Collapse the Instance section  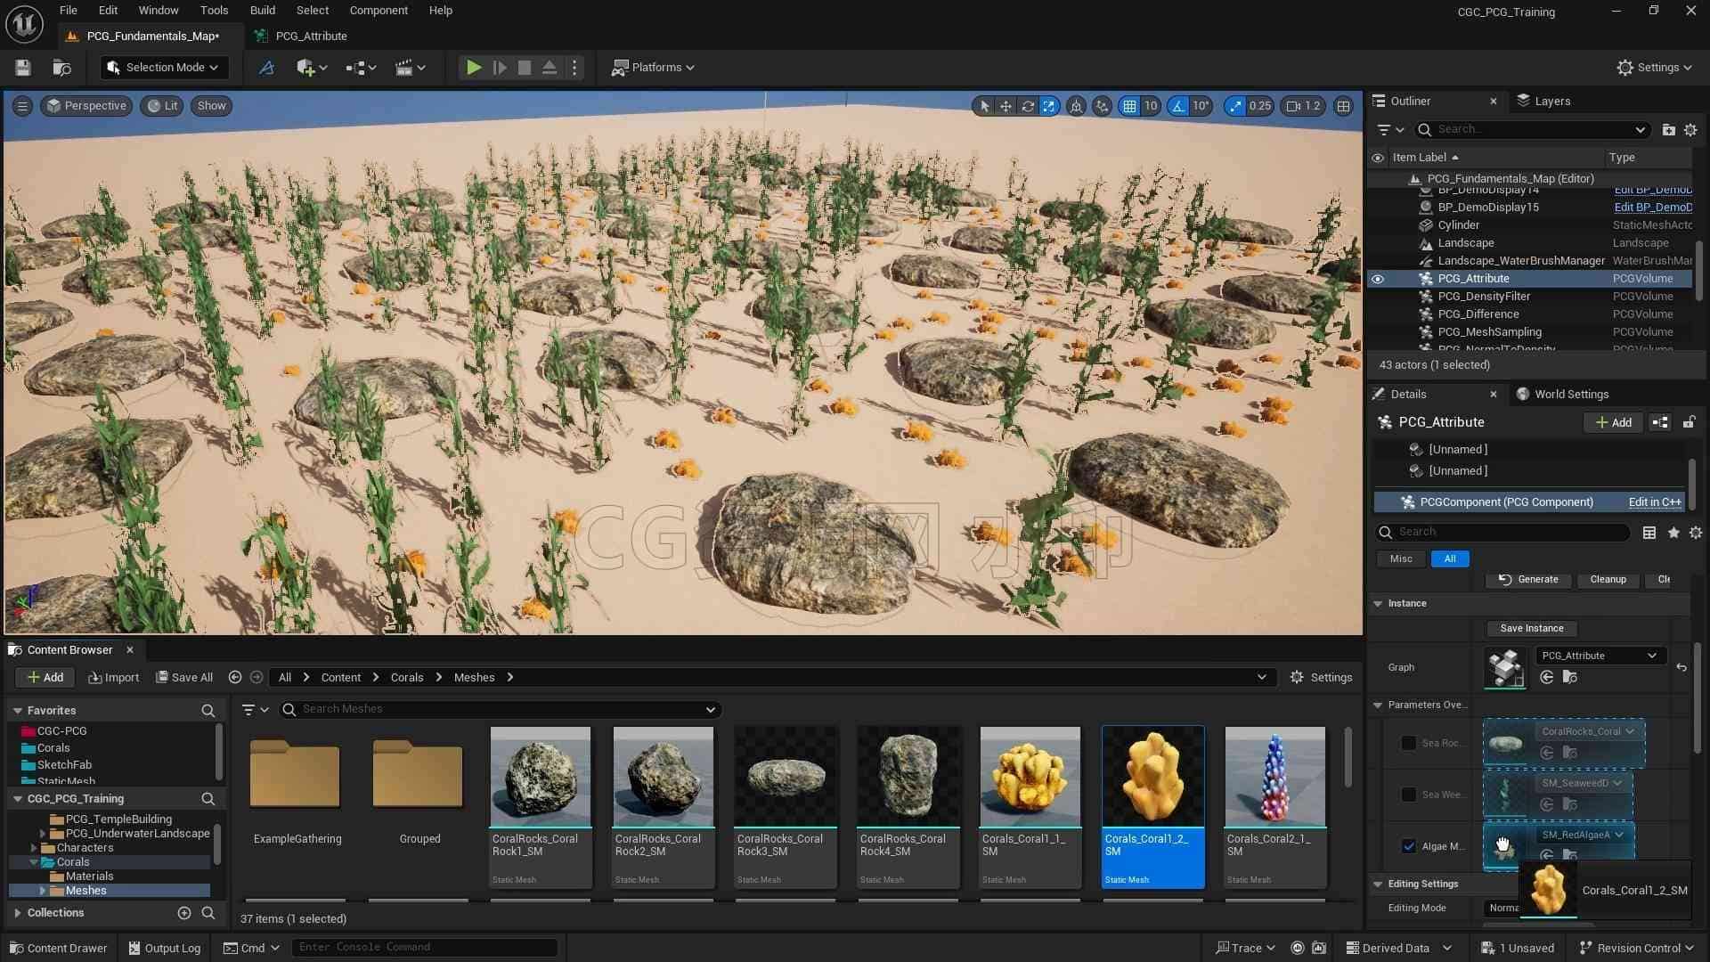click(1378, 604)
